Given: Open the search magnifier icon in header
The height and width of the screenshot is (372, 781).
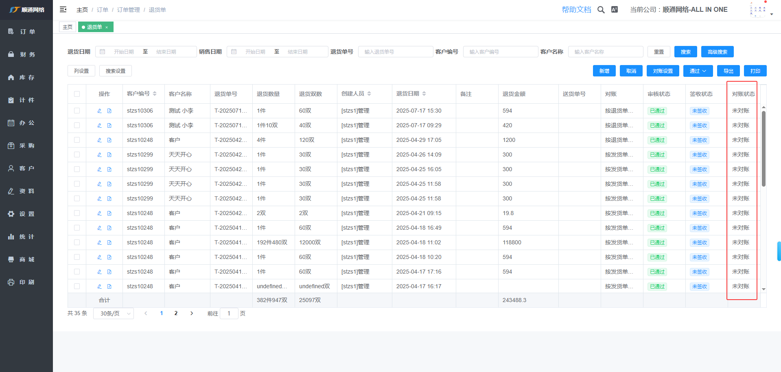Looking at the screenshot, I should pyautogui.click(x=601, y=10).
